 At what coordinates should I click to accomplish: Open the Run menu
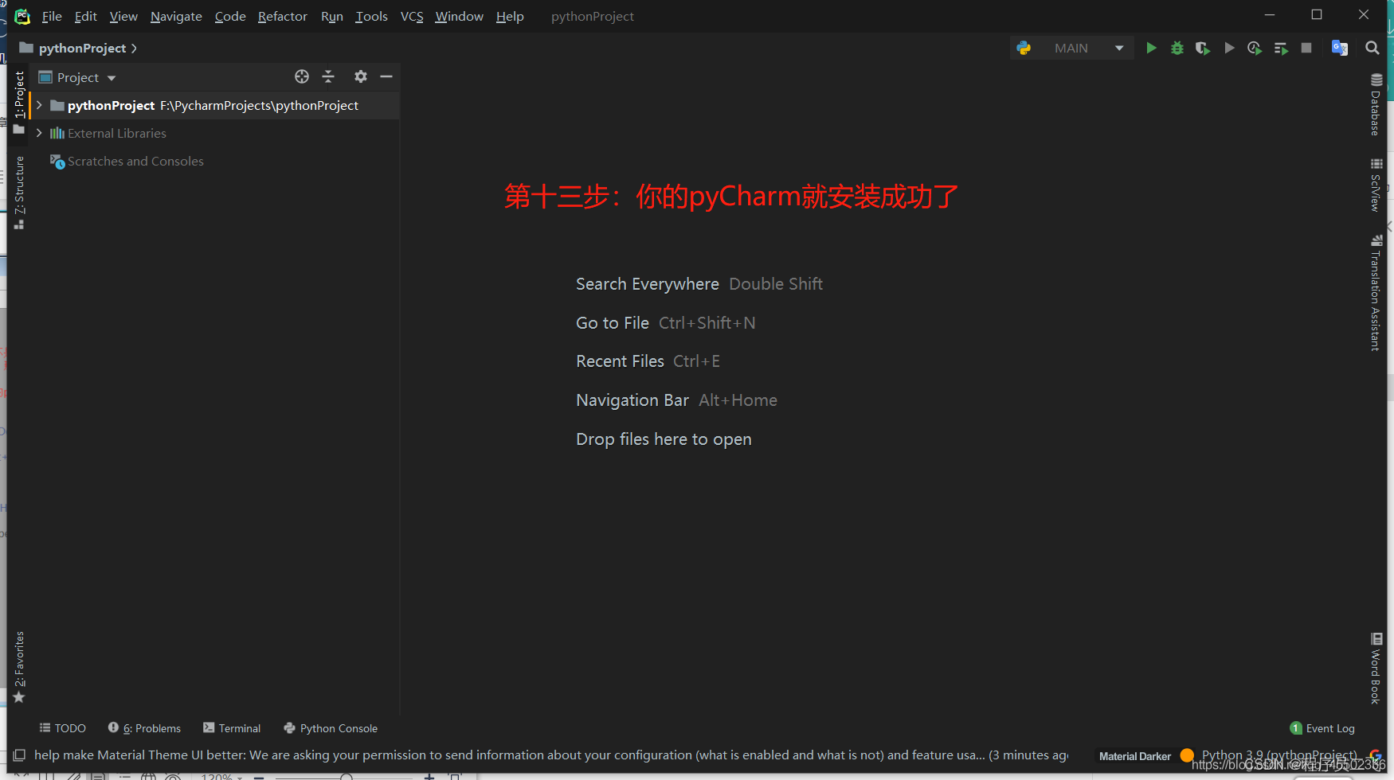tap(332, 16)
